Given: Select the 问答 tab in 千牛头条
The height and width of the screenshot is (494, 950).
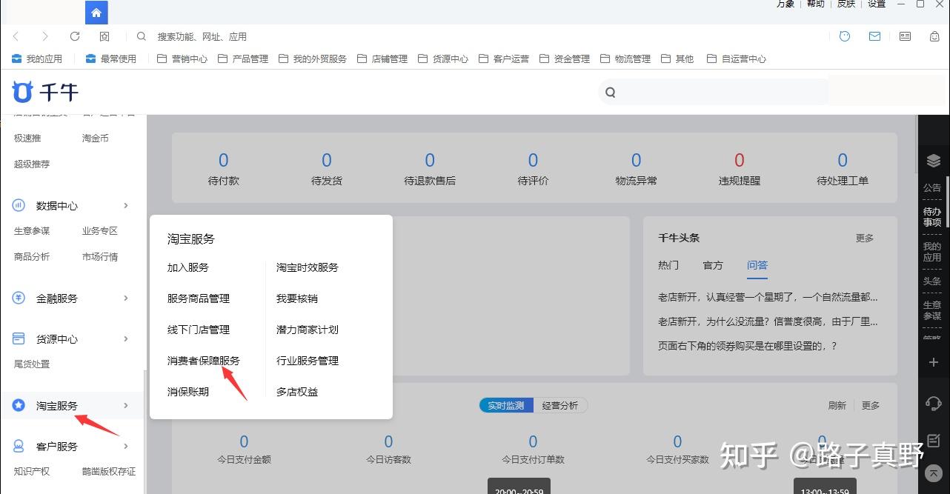Looking at the screenshot, I should click(x=757, y=265).
